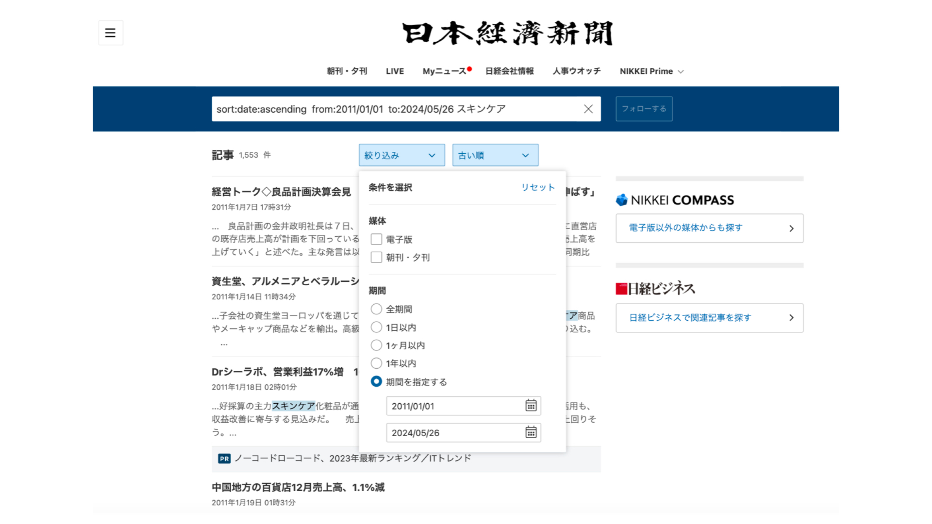
Task: Expand the NIKKEI Prime menu
Action: [651, 71]
